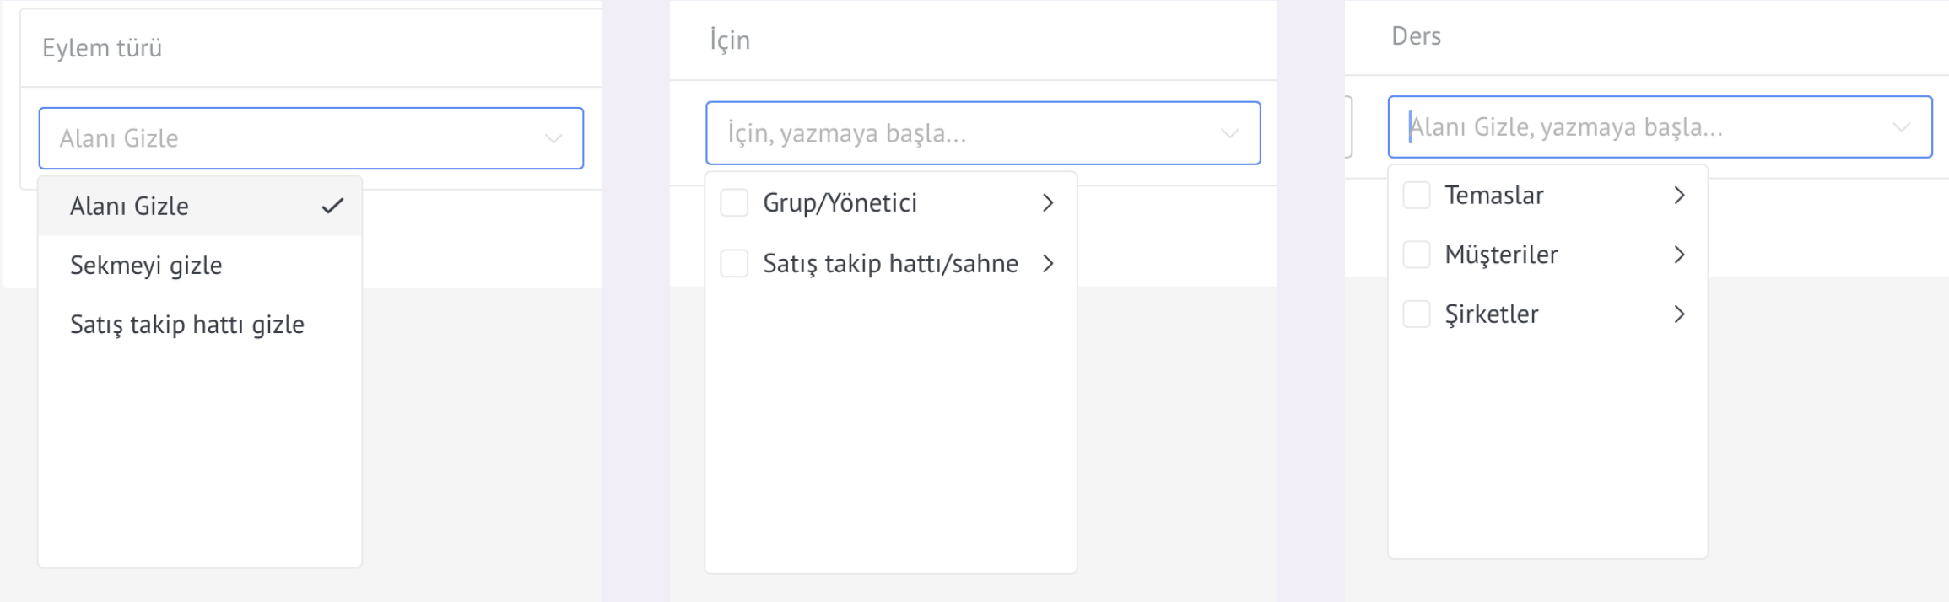Click the checkmark next to Alanı Gizle
The width and height of the screenshot is (1949, 602).
[x=332, y=206]
